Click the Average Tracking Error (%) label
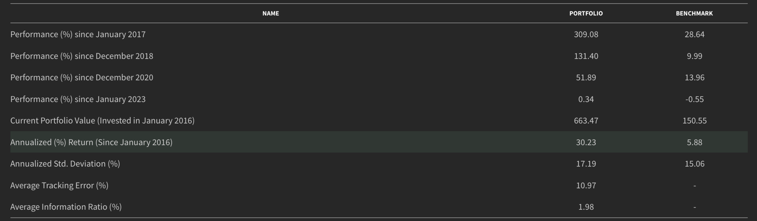The width and height of the screenshot is (757, 221). tap(59, 185)
